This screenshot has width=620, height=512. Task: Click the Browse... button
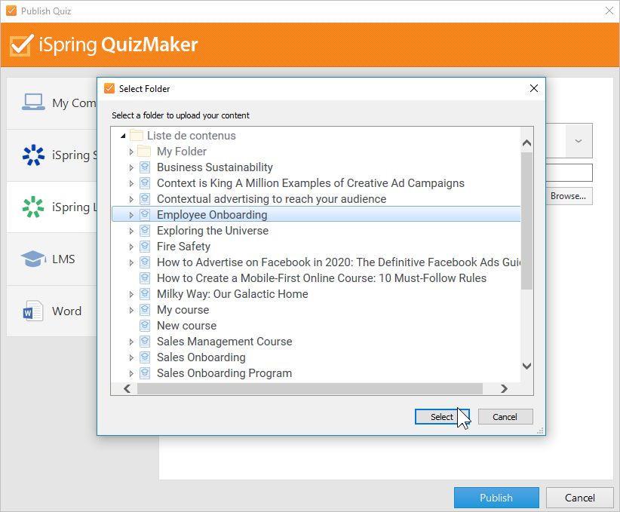pyautogui.click(x=568, y=196)
